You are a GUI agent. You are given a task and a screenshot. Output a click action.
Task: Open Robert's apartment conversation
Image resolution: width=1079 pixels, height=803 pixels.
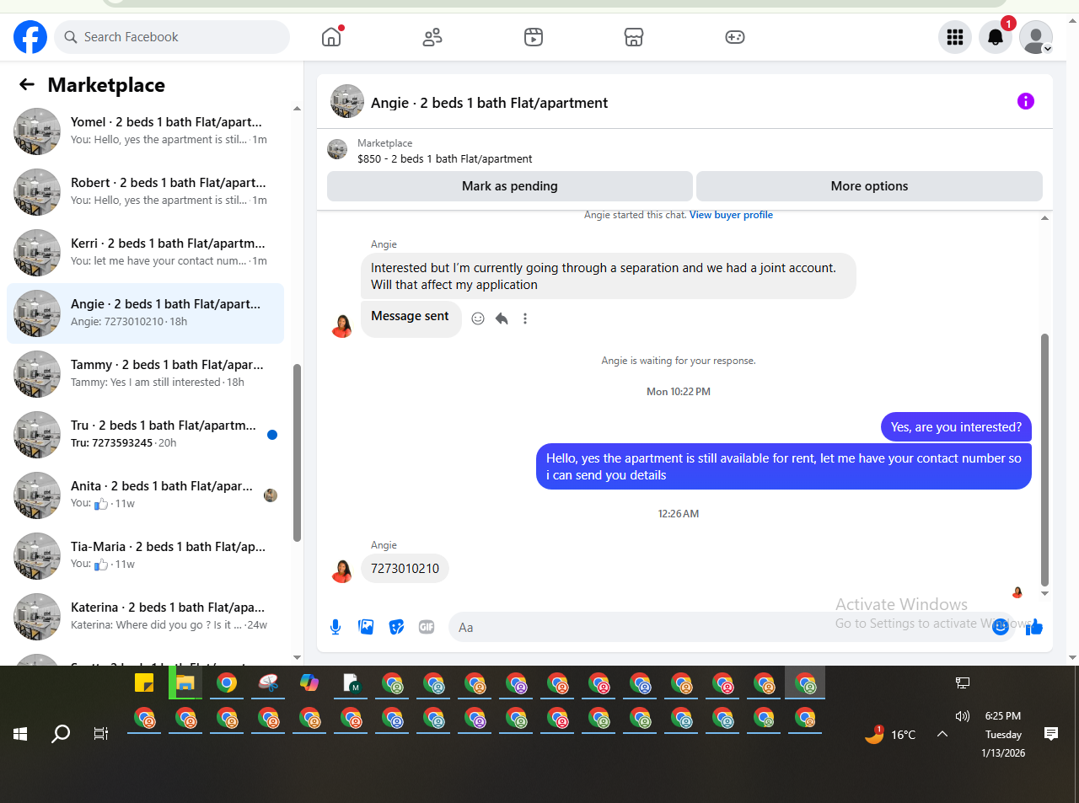click(145, 192)
